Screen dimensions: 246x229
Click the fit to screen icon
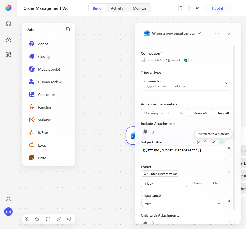[x=48, y=219]
